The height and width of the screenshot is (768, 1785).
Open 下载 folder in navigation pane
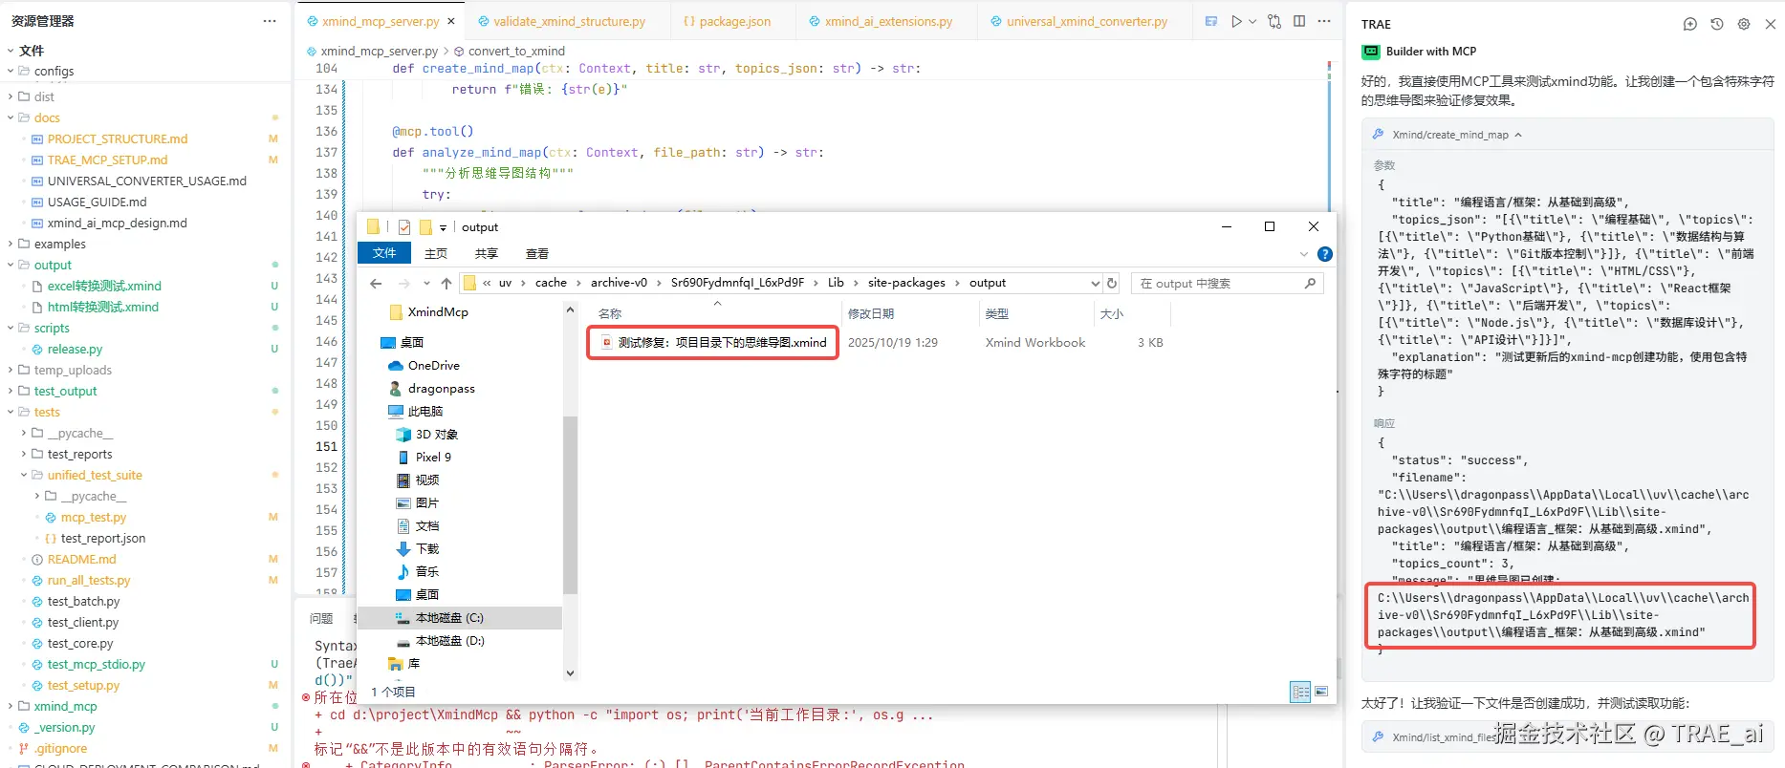[427, 549]
